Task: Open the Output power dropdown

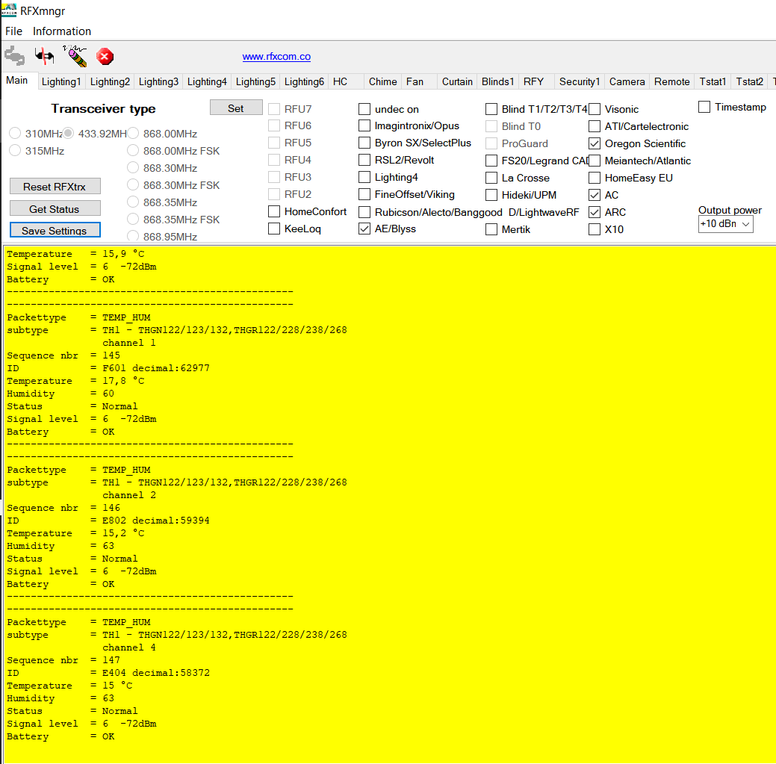Action: pos(725,224)
